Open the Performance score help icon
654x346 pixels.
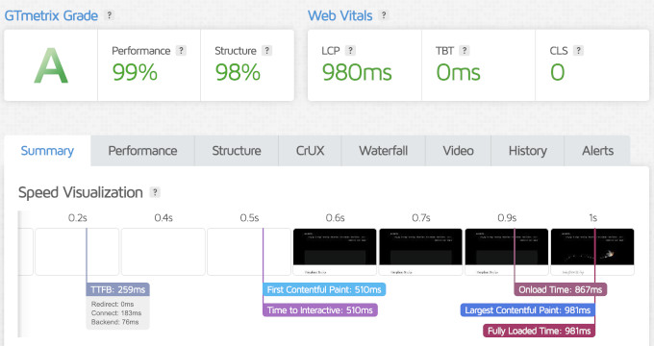(181, 50)
